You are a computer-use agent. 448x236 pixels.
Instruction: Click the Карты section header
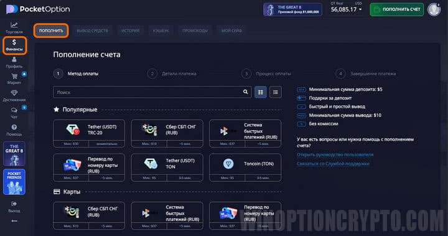point(67,192)
